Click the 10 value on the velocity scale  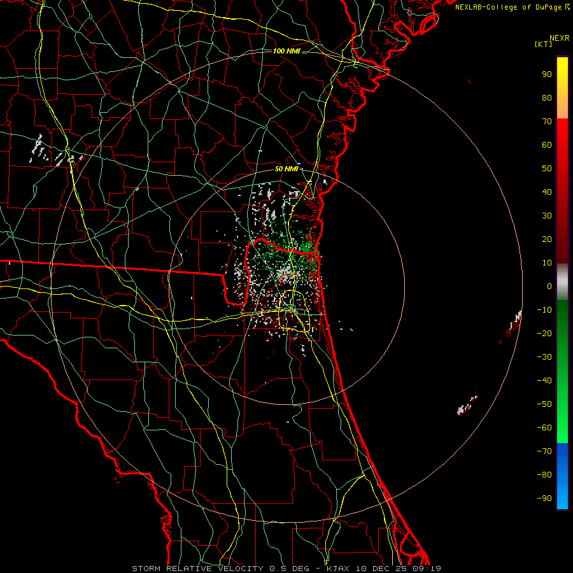point(547,263)
